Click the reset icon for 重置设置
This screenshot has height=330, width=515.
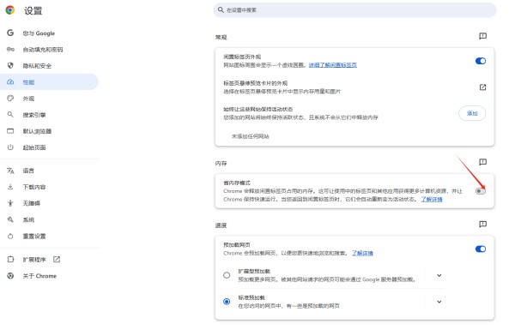pyautogui.click(x=10, y=236)
